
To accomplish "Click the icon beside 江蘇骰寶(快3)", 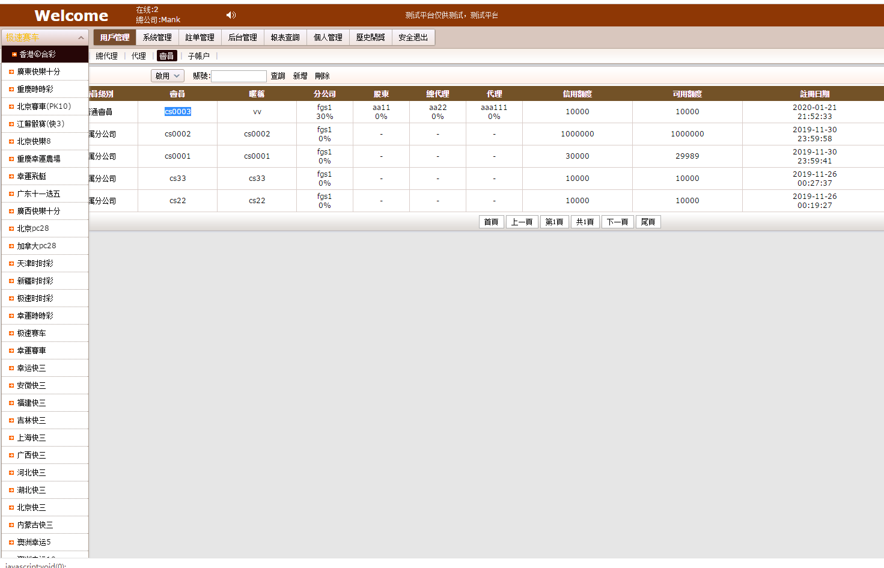I will click(11, 124).
